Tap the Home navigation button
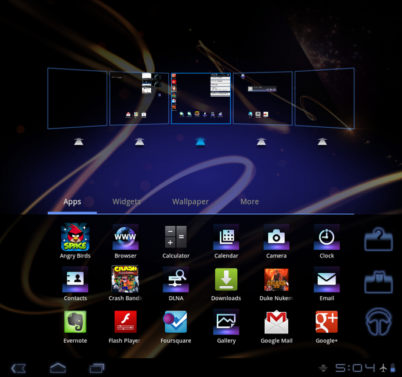The width and height of the screenshot is (402, 377). (x=58, y=368)
